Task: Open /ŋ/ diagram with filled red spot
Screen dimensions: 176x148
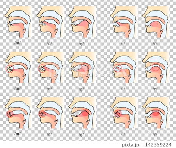Action: tap(82, 113)
